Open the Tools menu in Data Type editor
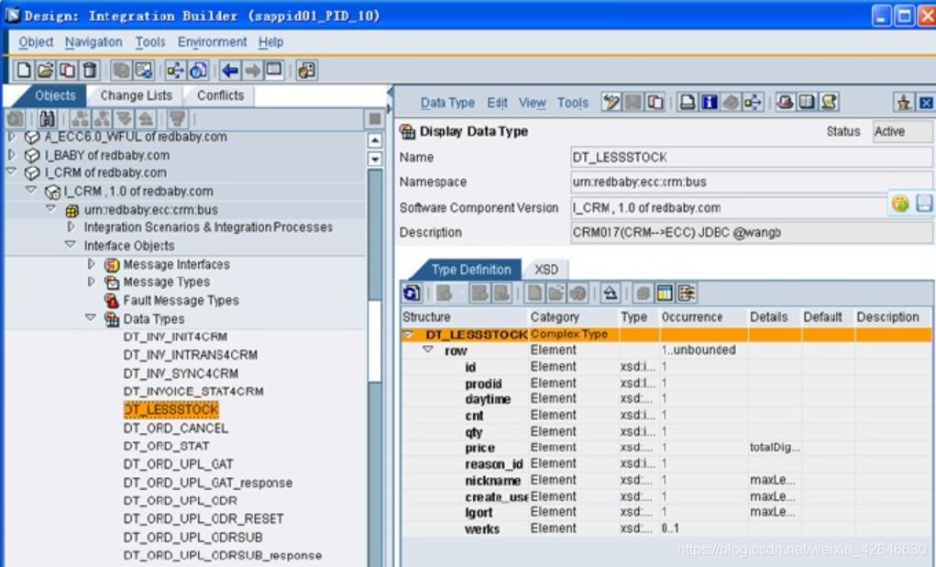 pos(572,103)
